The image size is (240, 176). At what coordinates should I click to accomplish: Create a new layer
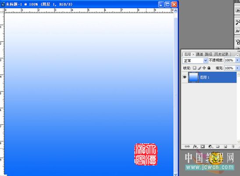225,147
